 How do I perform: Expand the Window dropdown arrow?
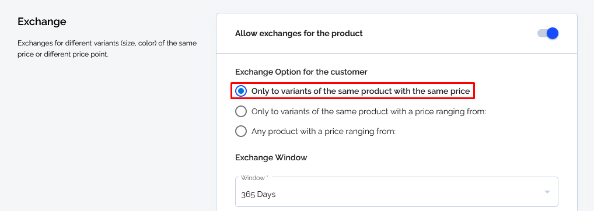[x=547, y=192]
